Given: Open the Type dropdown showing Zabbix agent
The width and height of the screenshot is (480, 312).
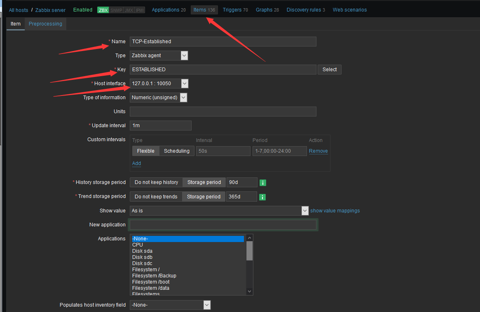Looking at the screenshot, I should tap(184, 55).
